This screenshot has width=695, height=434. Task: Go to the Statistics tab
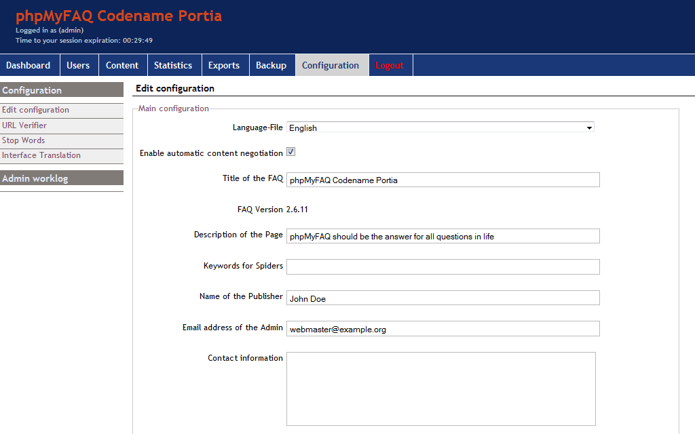pyautogui.click(x=173, y=65)
